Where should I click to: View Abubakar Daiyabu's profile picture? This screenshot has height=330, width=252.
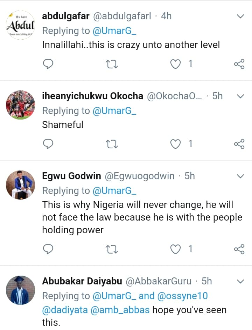(x=21, y=290)
